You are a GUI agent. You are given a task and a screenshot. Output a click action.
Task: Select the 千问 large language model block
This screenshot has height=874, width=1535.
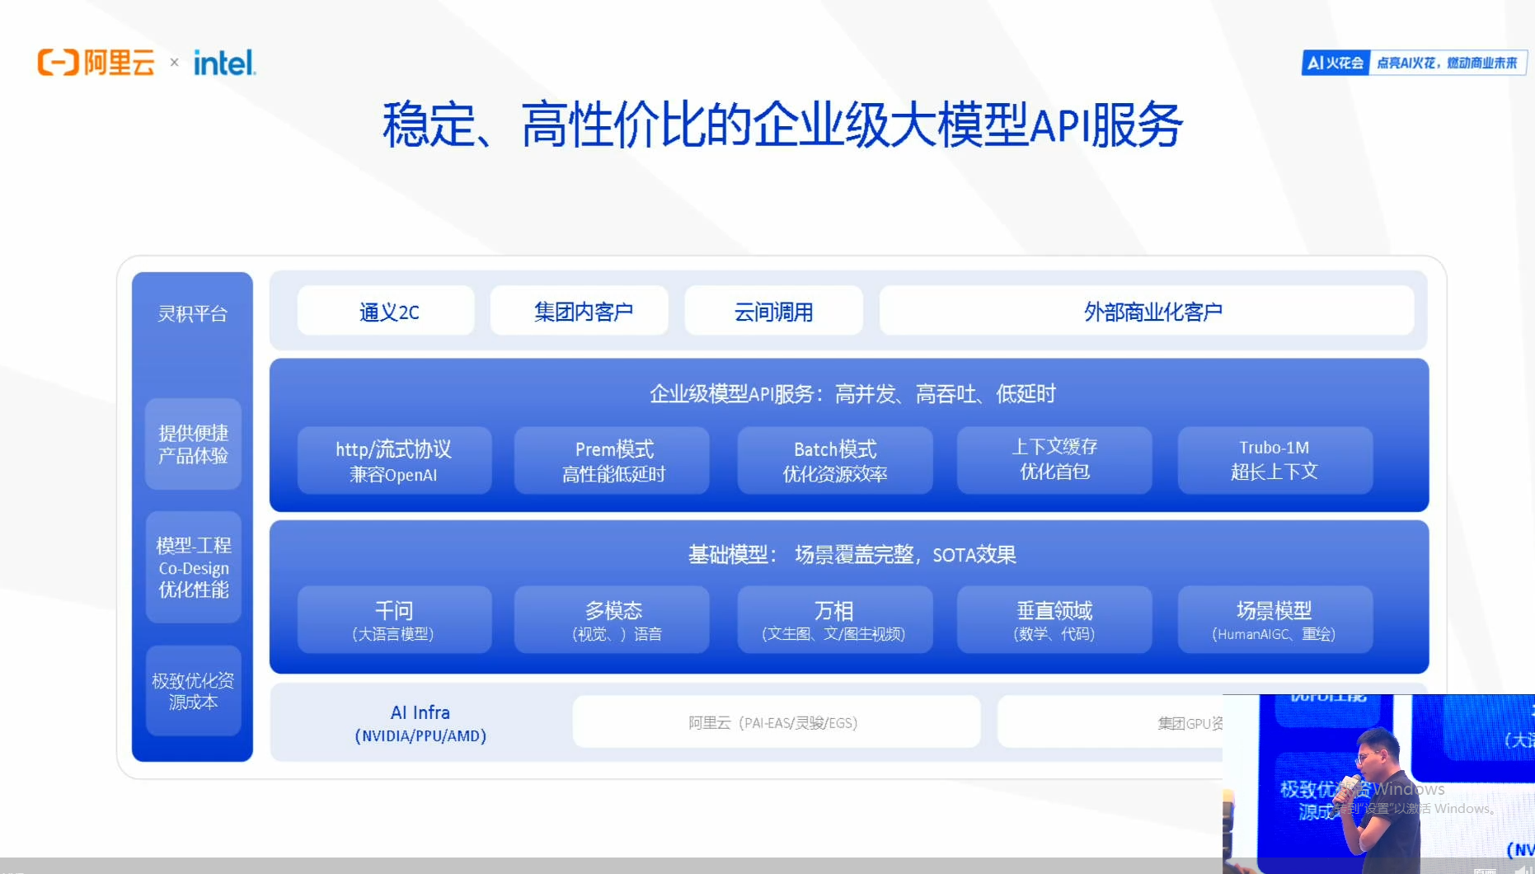click(x=394, y=619)
